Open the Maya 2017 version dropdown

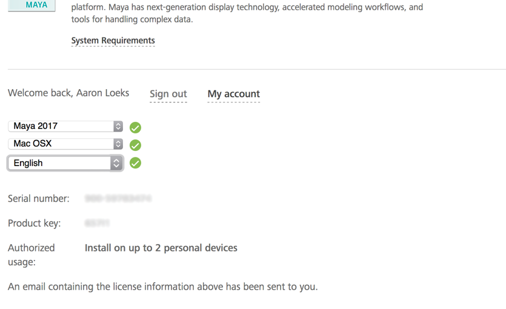tap(65, 126)
